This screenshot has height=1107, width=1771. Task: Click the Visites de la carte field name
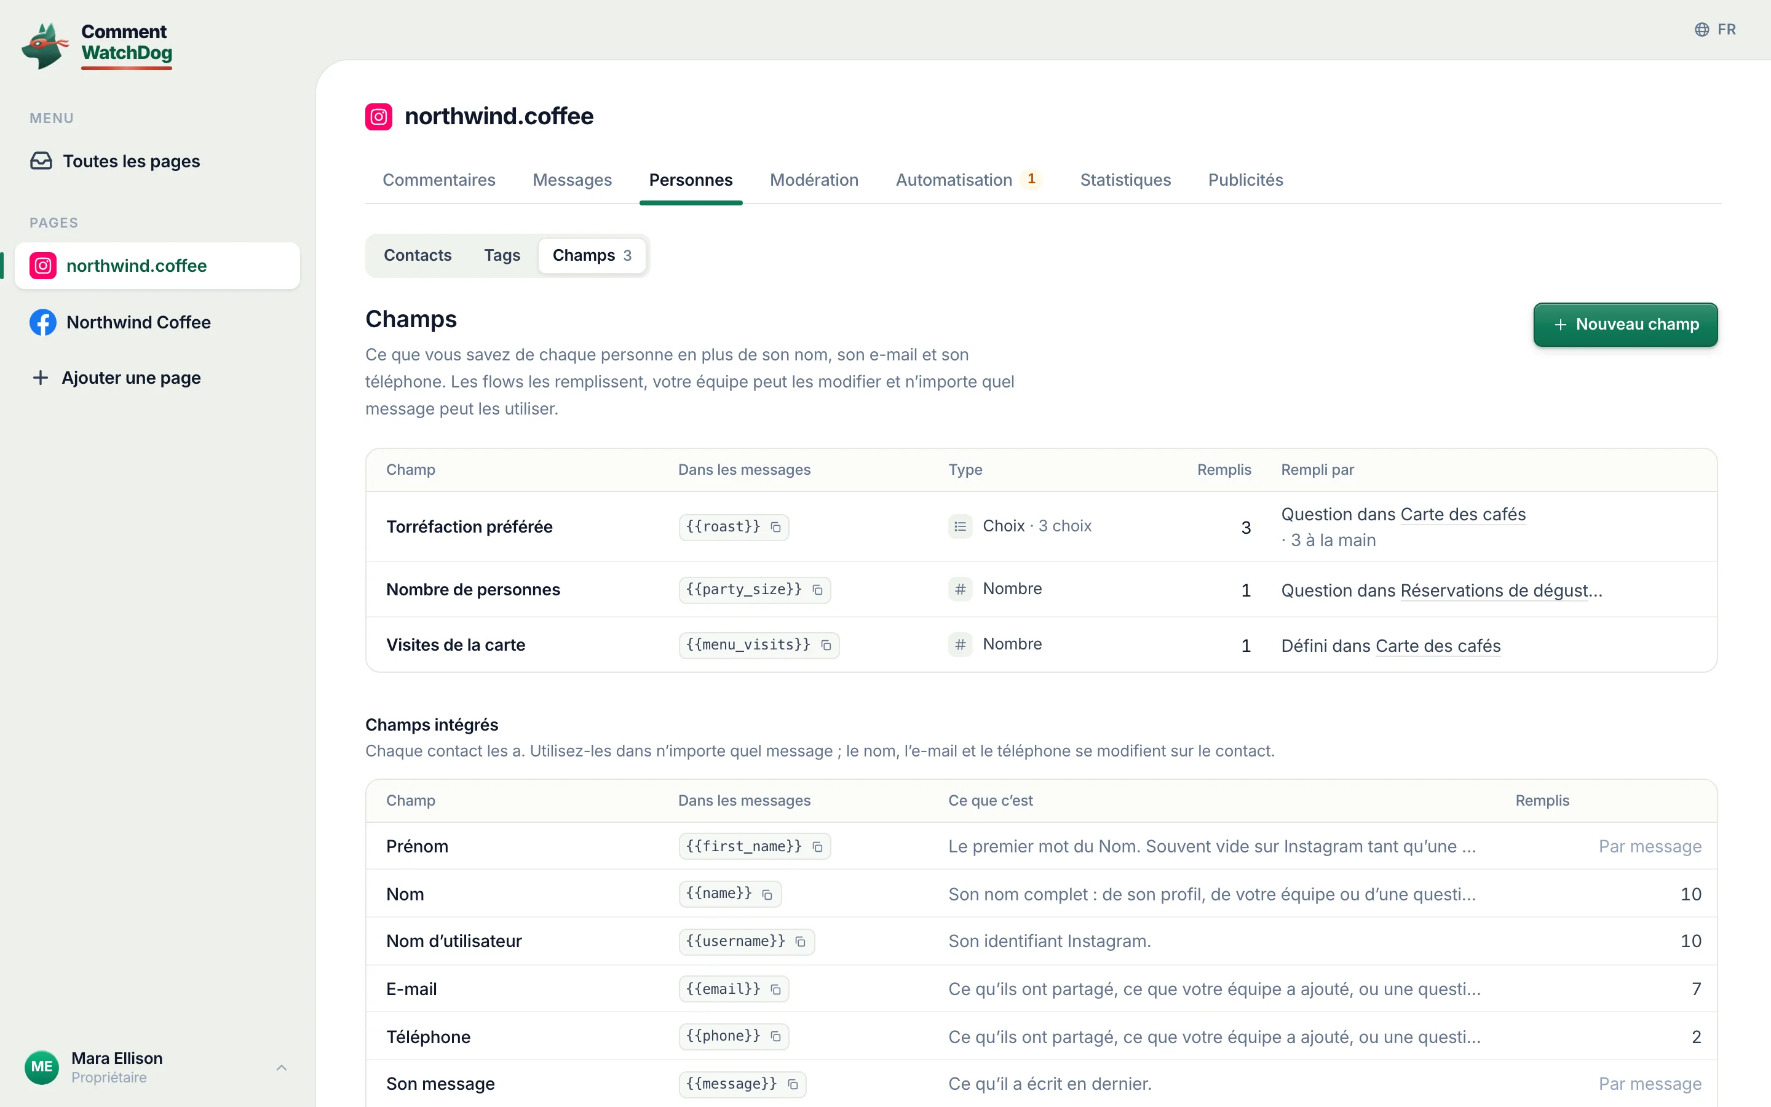click(x=455, y=645)
